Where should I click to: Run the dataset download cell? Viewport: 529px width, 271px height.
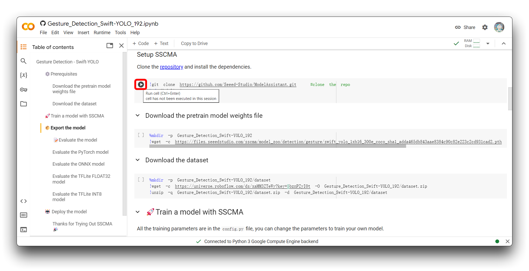pos(141,180)
